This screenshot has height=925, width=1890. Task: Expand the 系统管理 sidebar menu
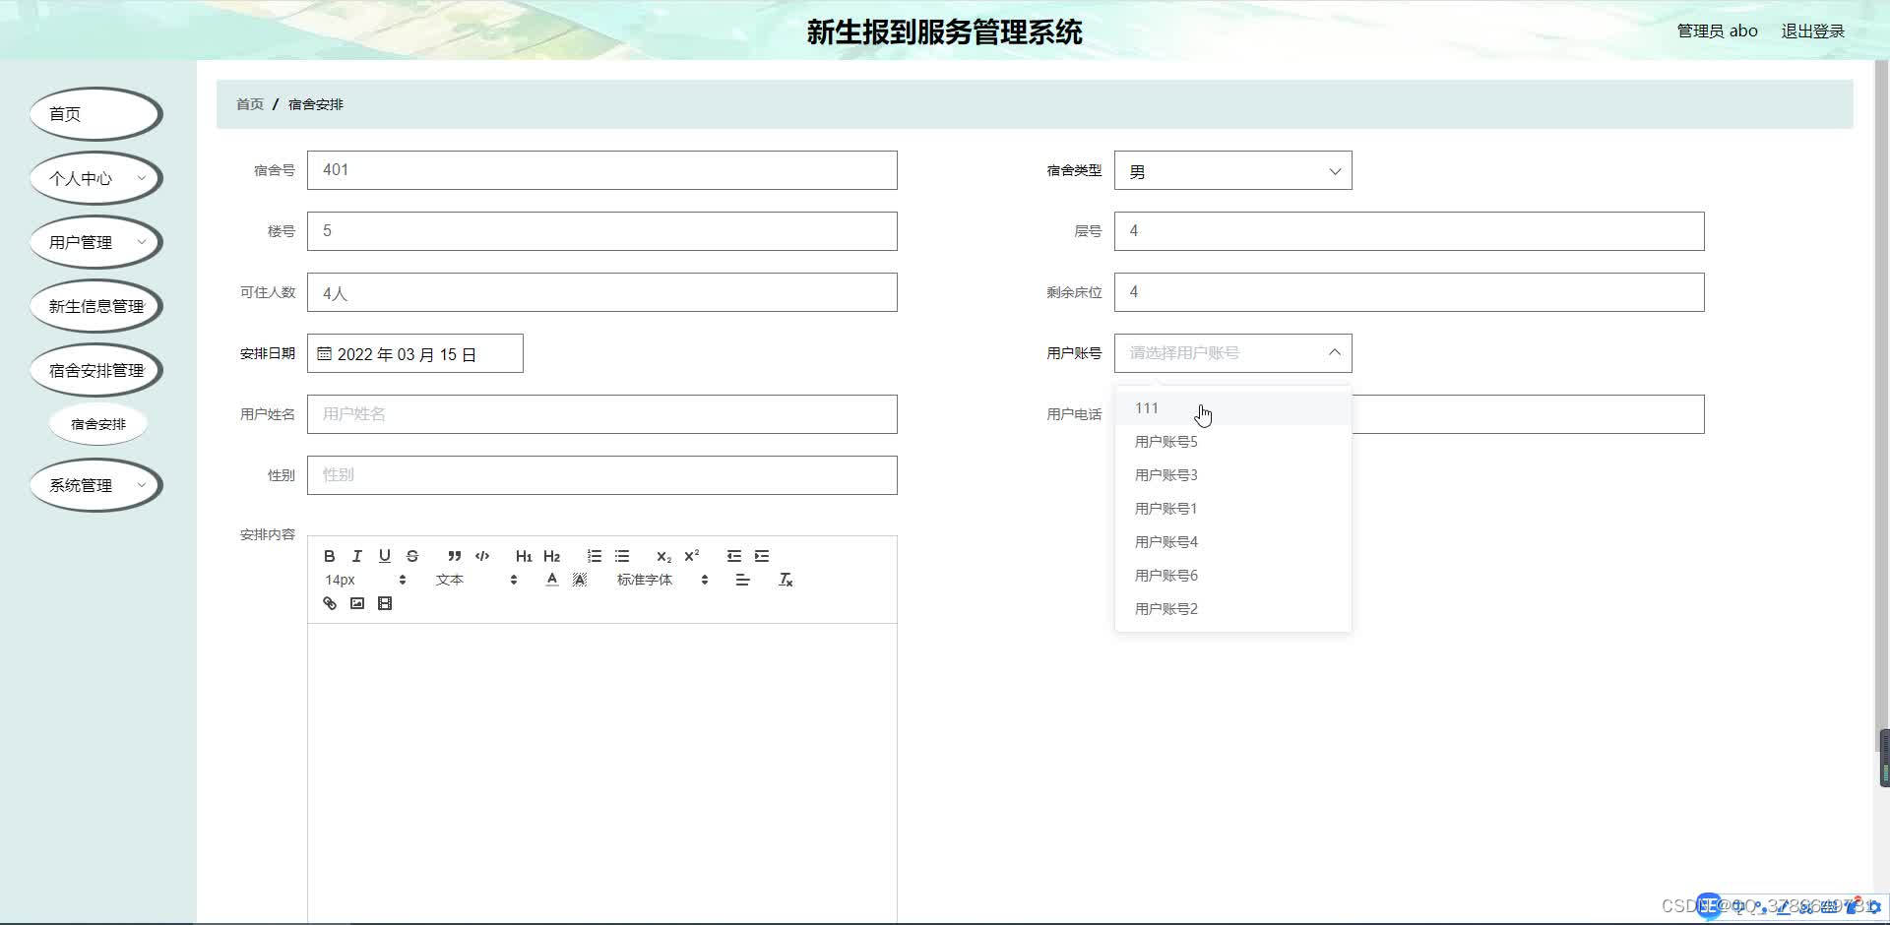point(96,485)
